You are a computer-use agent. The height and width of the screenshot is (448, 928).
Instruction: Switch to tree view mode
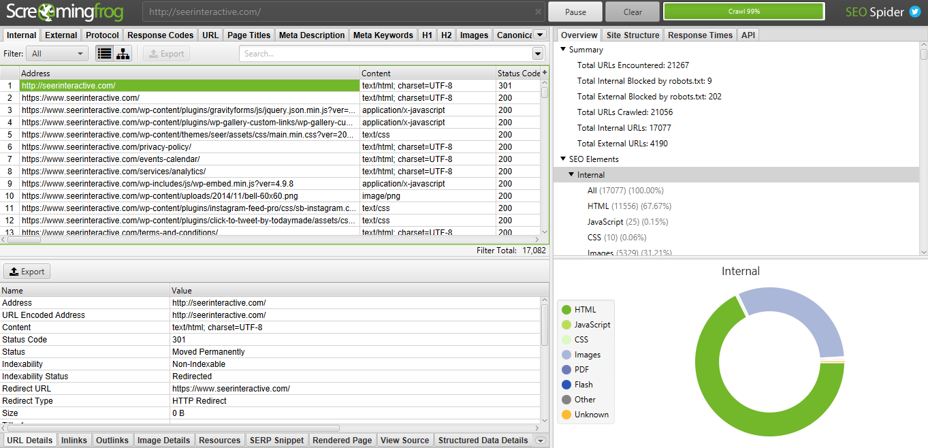pyautogui.click(x=123, y=54)
